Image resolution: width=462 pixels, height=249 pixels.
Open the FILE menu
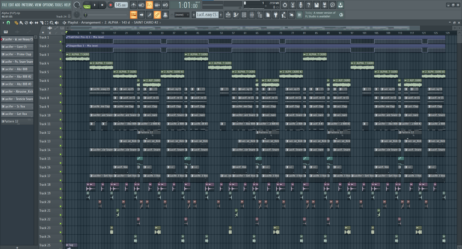click(5, 5)
